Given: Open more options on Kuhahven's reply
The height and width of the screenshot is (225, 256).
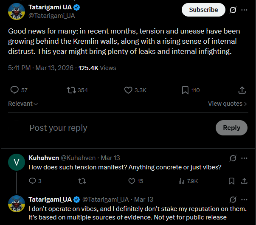Looking at the screenshot, I should point(244,158).
